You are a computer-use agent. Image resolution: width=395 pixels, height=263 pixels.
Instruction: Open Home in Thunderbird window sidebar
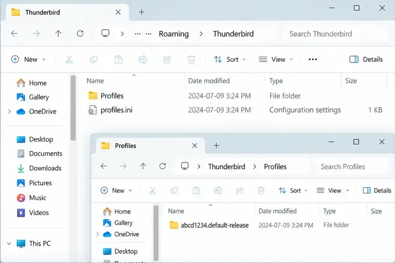(32, 83)
